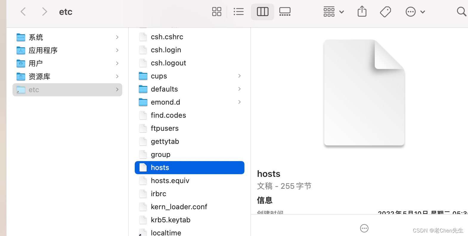Select the kern_loader.conf file
The height and width of the screenshot is (236, 468).
190,207
